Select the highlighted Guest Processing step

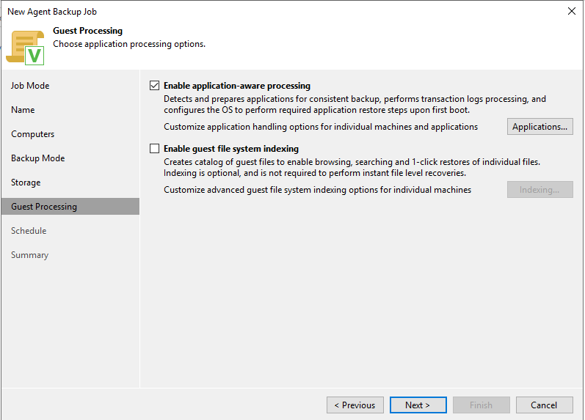tap(44, 207)
